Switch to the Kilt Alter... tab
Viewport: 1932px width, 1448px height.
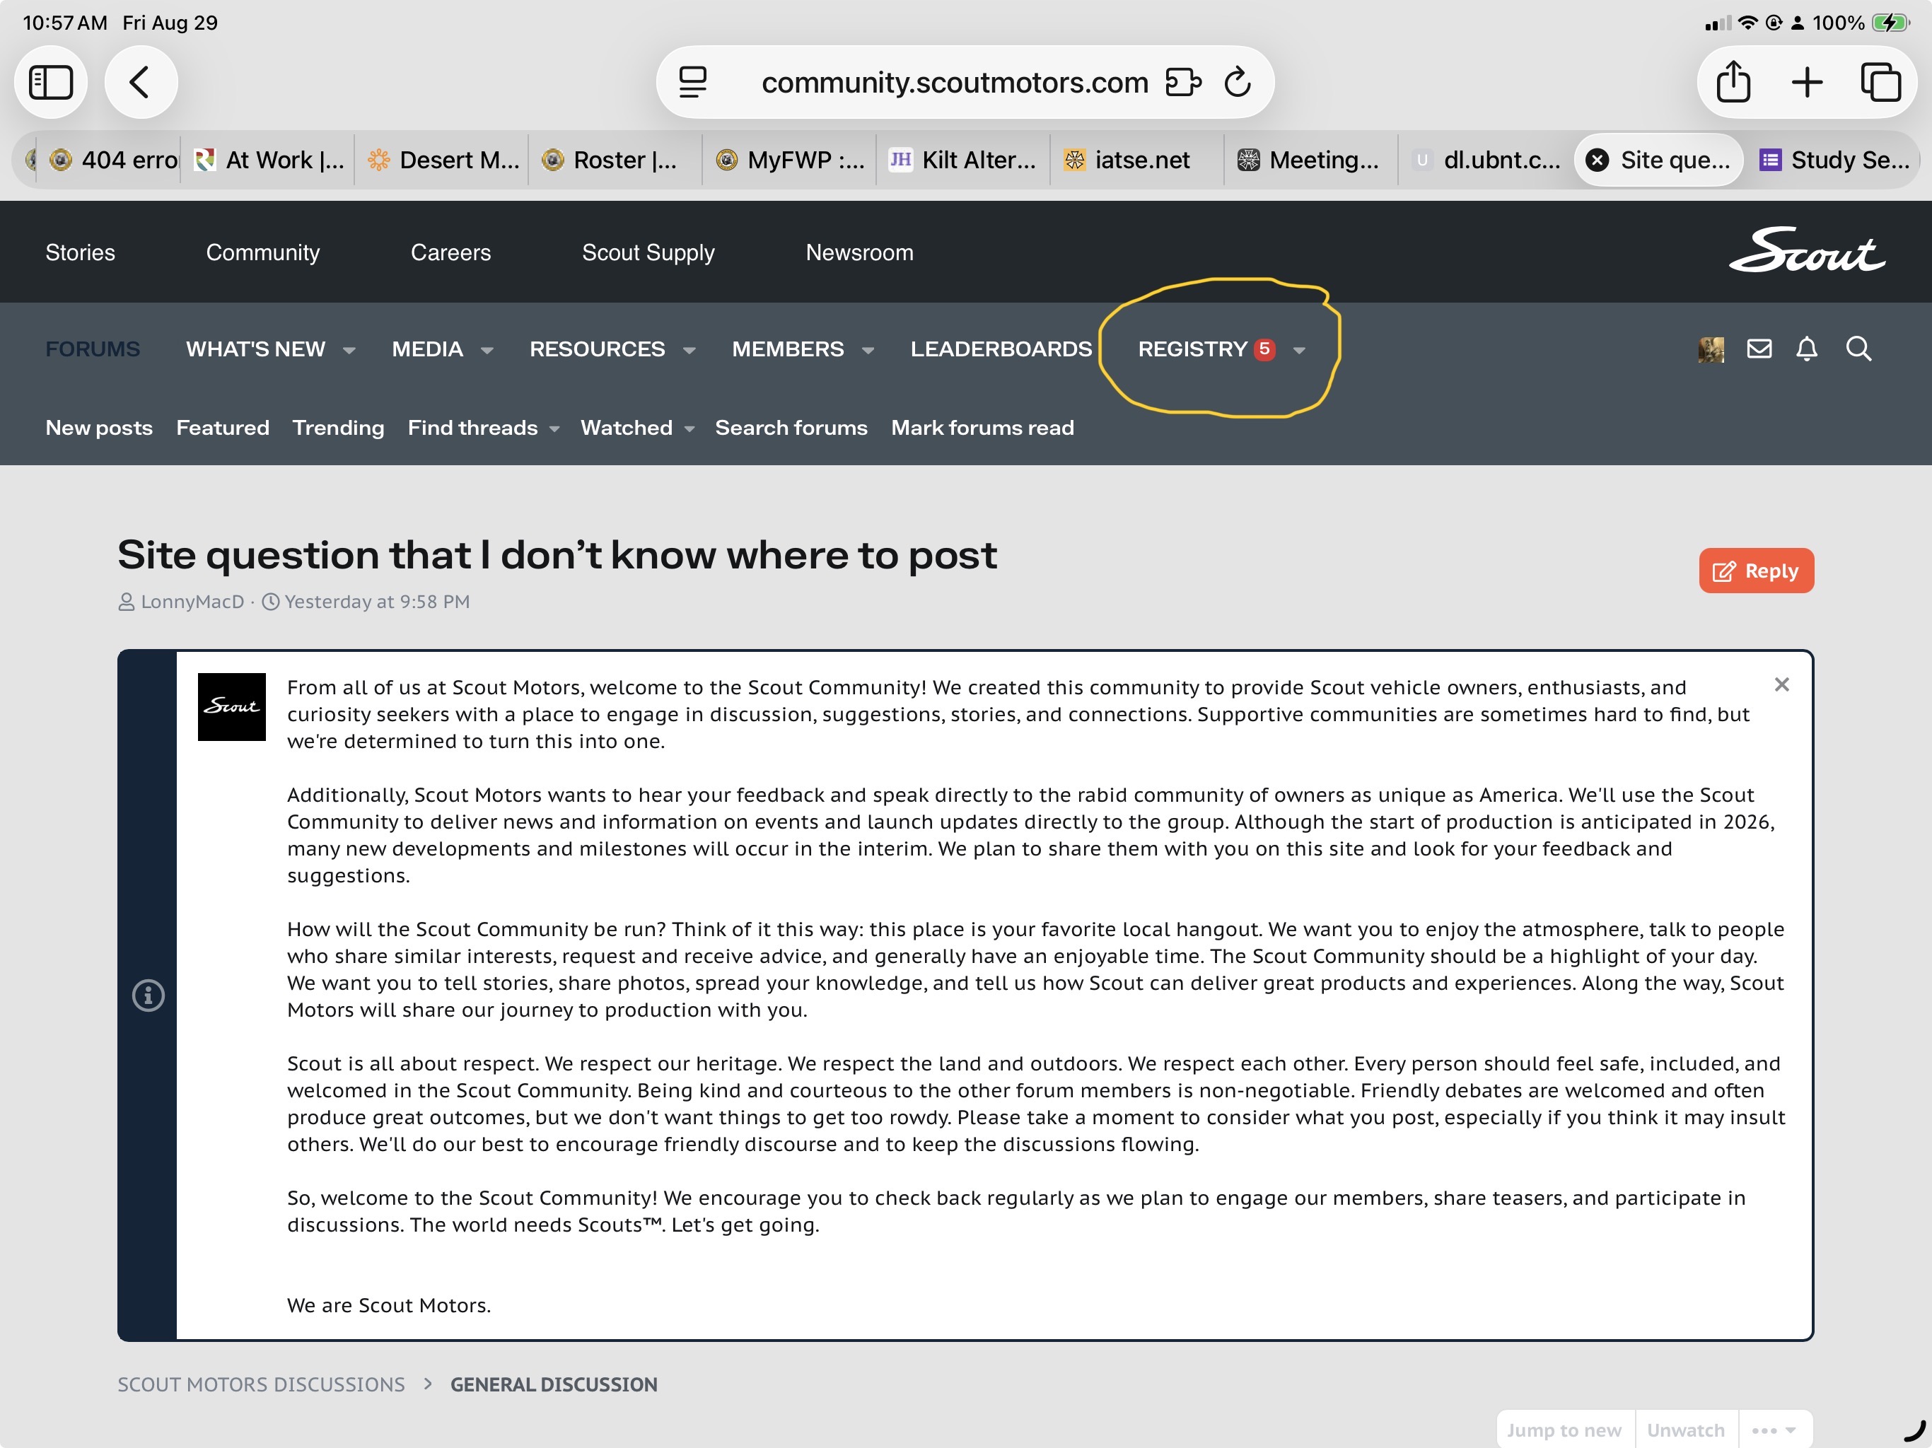963,160
